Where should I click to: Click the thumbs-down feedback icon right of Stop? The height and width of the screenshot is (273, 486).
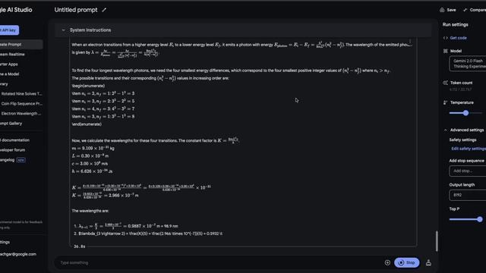(428, 262)
